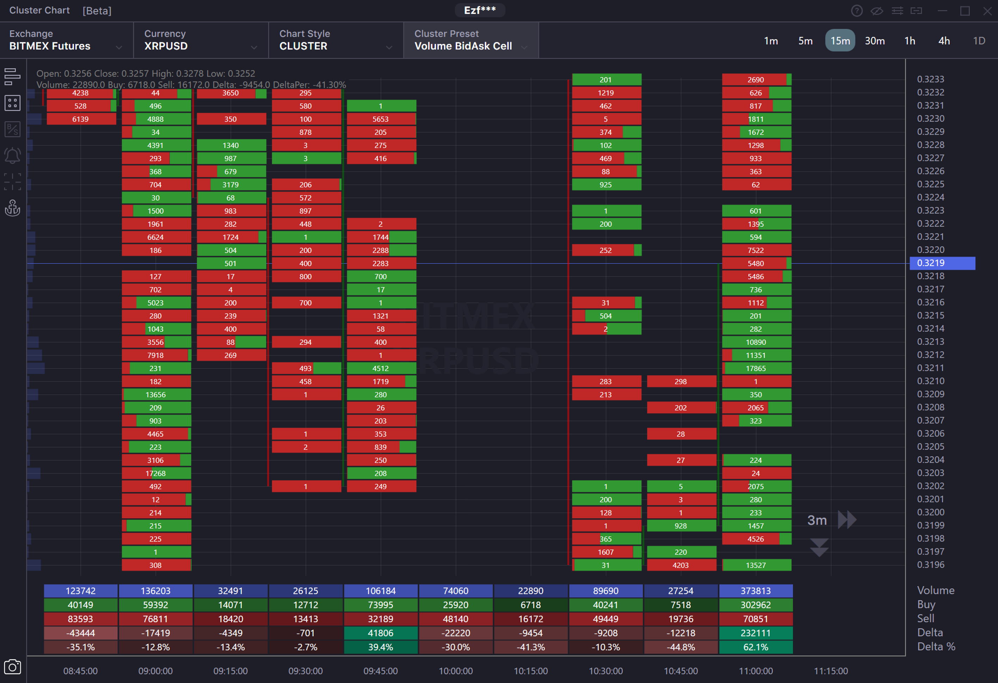Click the crosshair target icon

point(12,181)
